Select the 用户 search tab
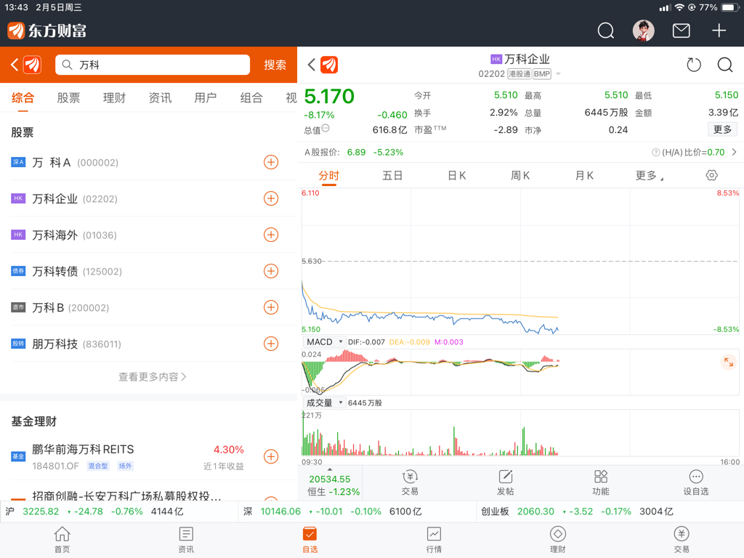Viewport: 744px width, 558px height. coord(206,98)
